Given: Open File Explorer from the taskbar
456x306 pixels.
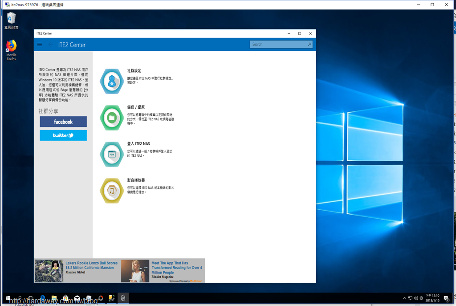Looking at the screenshot, I should point(54,298).
